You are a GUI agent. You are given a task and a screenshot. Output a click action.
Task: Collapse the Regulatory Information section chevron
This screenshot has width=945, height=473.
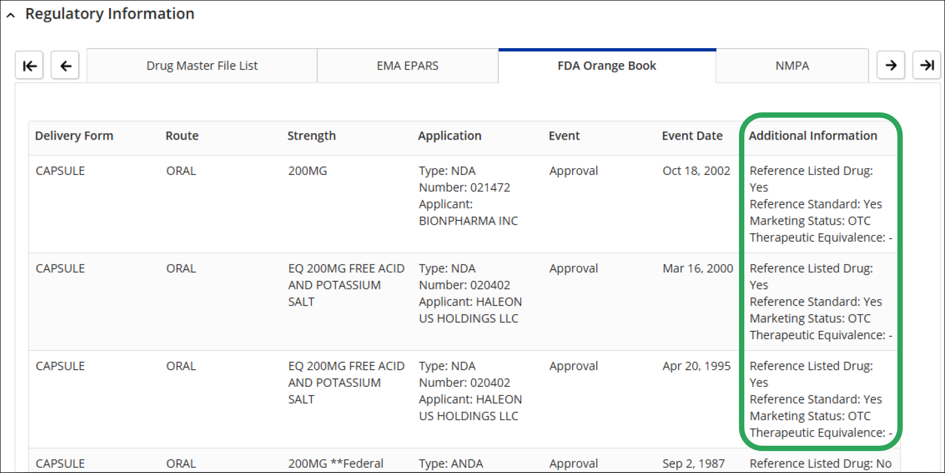[11, 15]
